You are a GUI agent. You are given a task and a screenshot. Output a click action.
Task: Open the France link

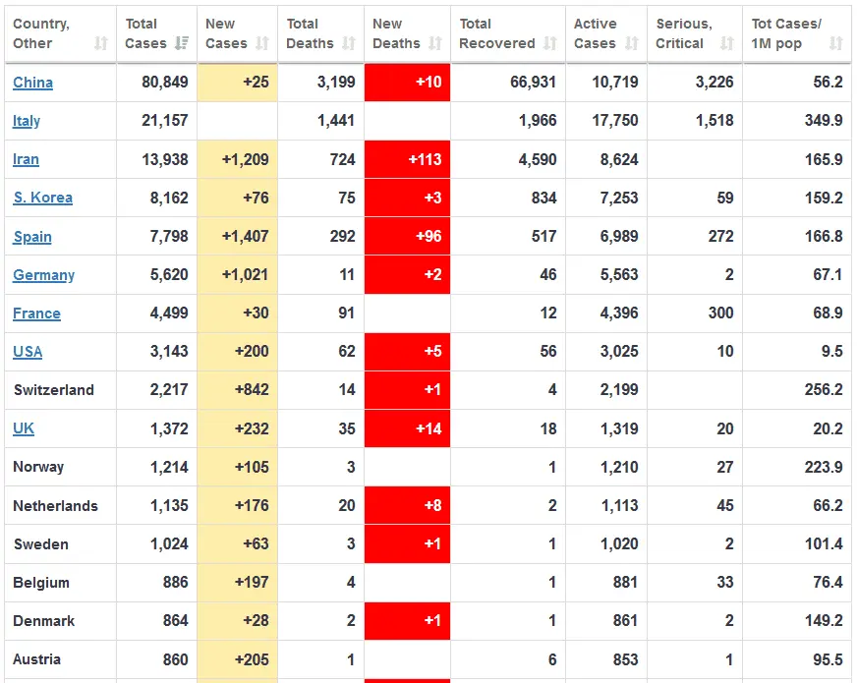(x=36, y=313)
